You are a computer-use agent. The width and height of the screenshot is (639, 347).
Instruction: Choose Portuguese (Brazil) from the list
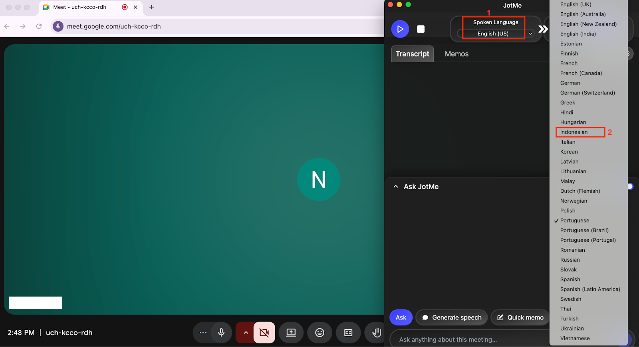[x=584, y=231]
